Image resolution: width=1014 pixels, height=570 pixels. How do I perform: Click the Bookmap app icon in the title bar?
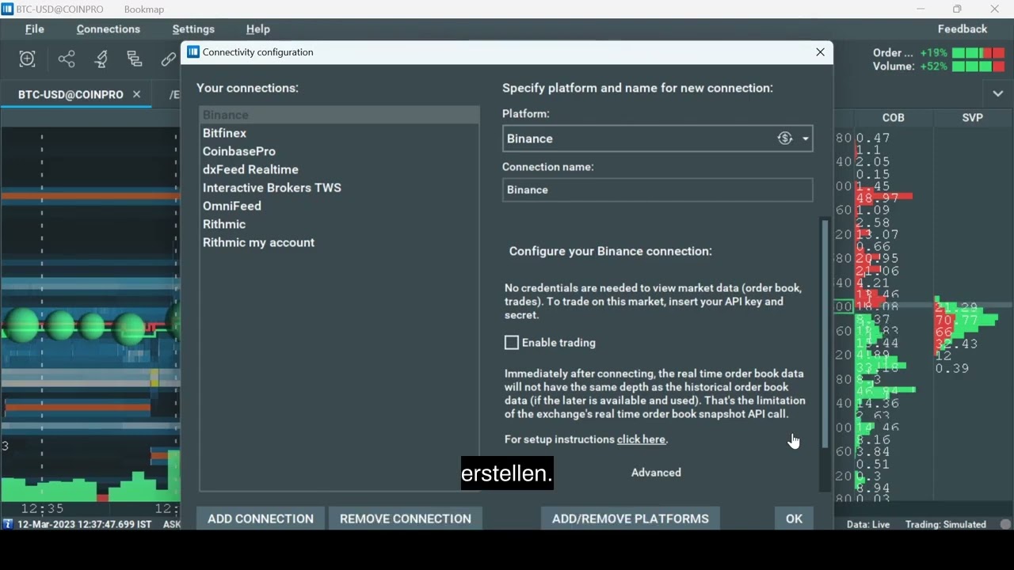pos(7,9)
